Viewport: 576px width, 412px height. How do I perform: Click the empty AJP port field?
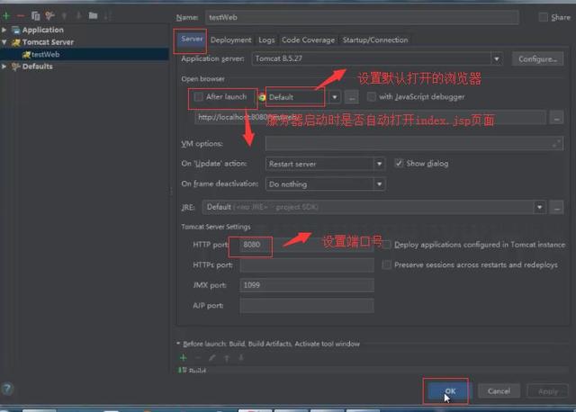307,306
